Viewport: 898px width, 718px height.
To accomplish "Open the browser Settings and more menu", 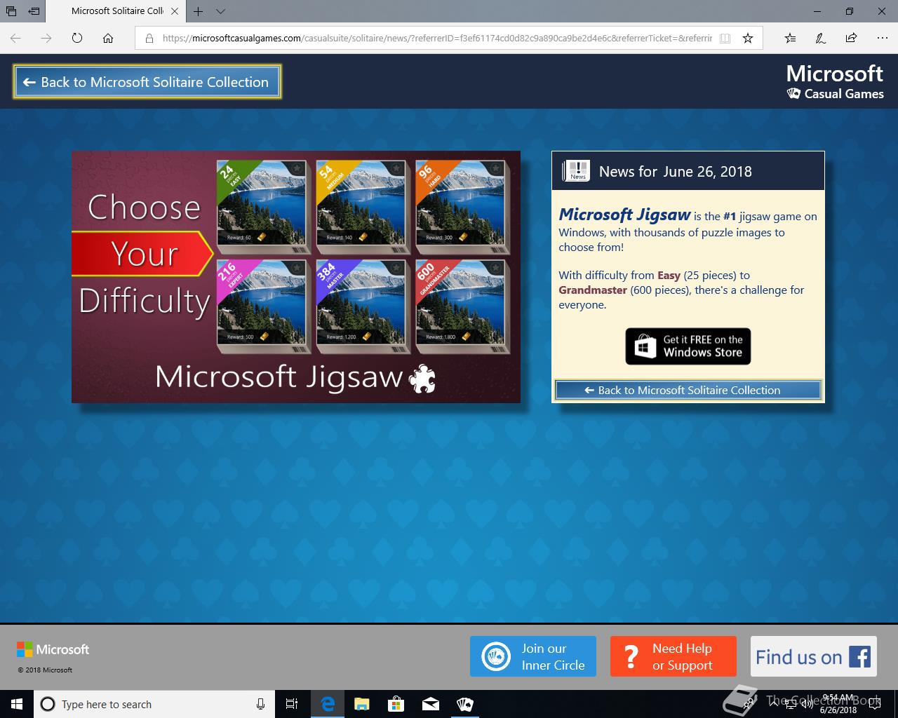I will point(882,38).
